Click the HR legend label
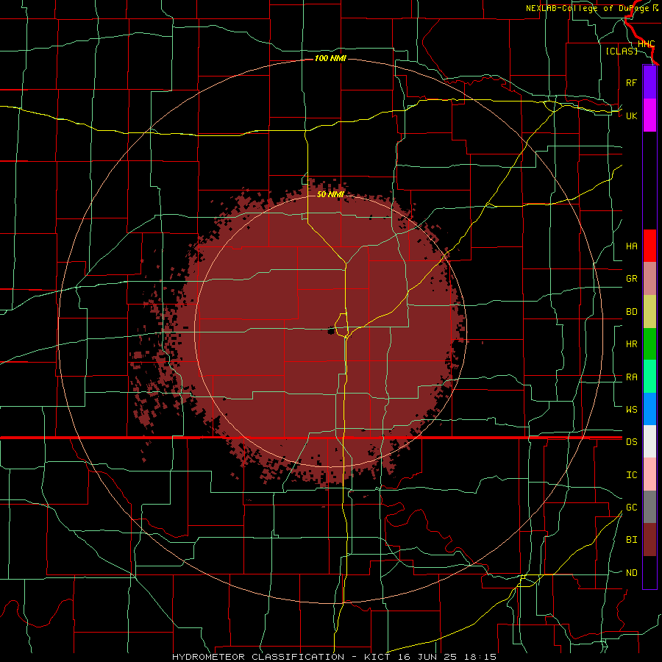Image resolution: width=662 pixels, height=662 pixels. click(x=631, y=344)
